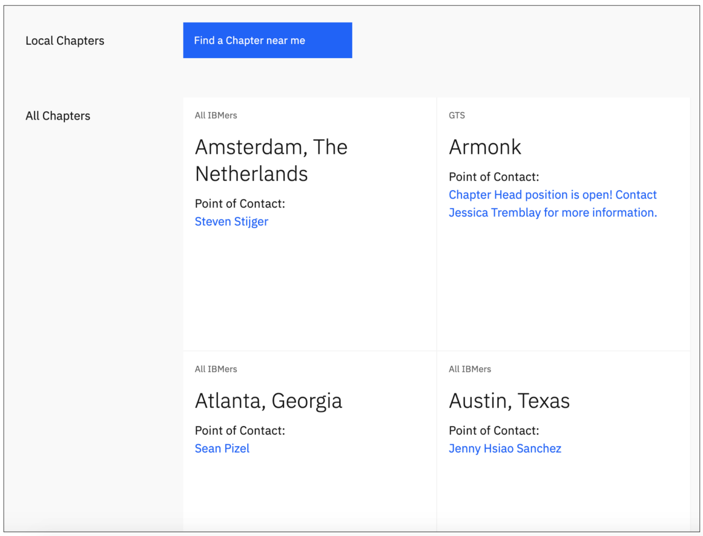Click the Local Chapters section label

click(65, 41)
